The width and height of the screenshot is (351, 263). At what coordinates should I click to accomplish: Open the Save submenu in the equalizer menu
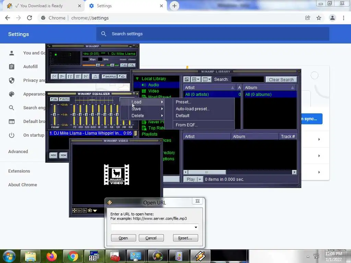tap(142, 109)
